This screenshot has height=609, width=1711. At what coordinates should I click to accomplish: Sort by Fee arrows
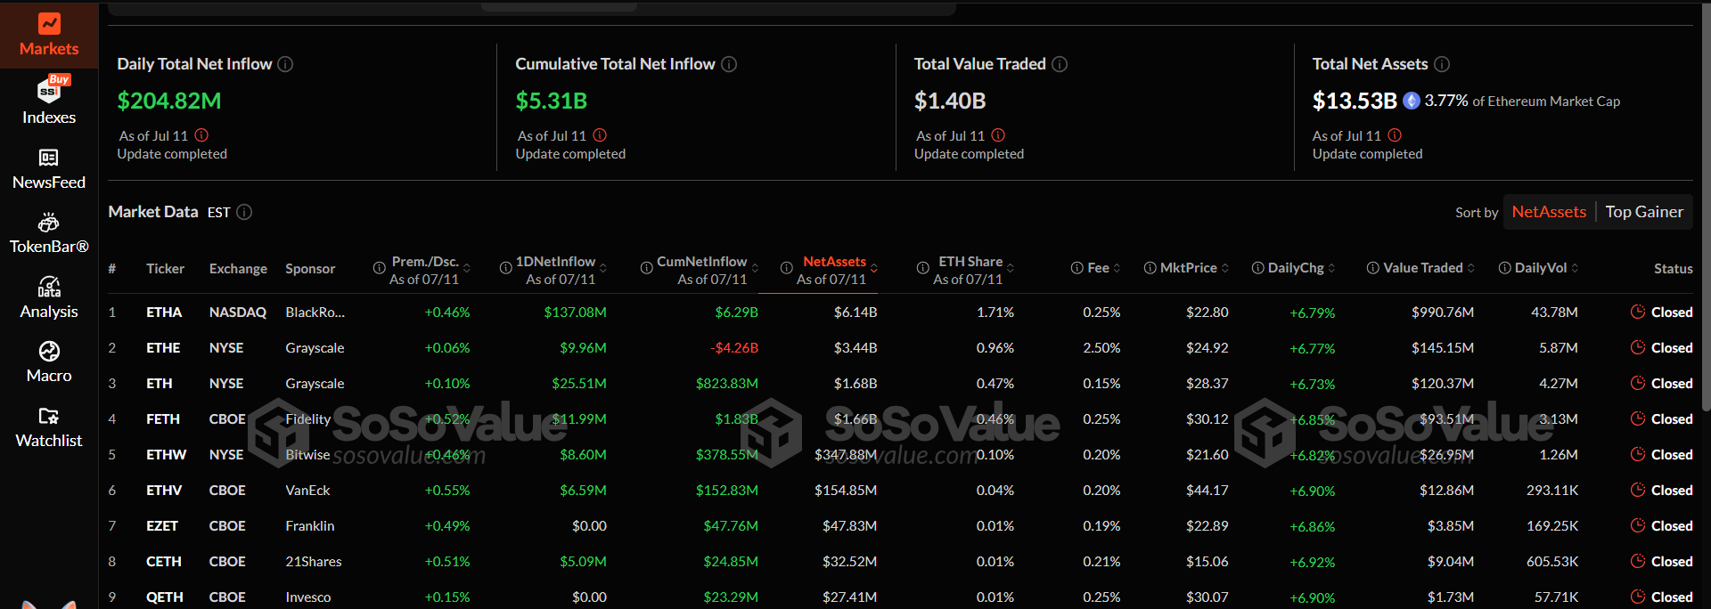click(x=1117, y=268)
